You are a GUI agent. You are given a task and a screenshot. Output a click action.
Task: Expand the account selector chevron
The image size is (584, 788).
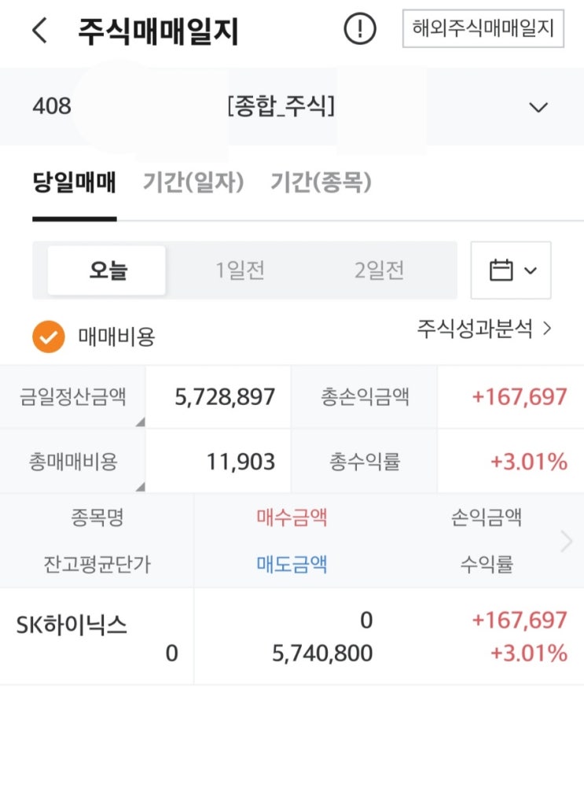[x=538, y=107]
